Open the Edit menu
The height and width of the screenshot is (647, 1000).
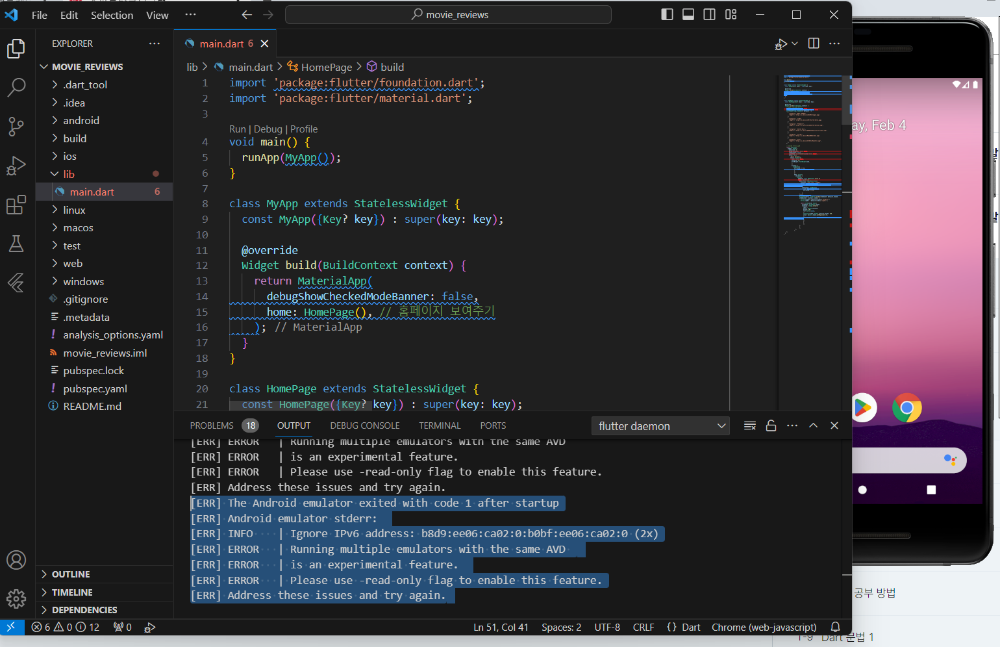click(69, 15)
